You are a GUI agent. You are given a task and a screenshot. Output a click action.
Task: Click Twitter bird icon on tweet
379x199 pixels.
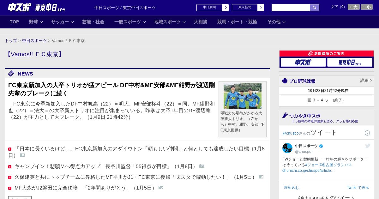point(368,146)
